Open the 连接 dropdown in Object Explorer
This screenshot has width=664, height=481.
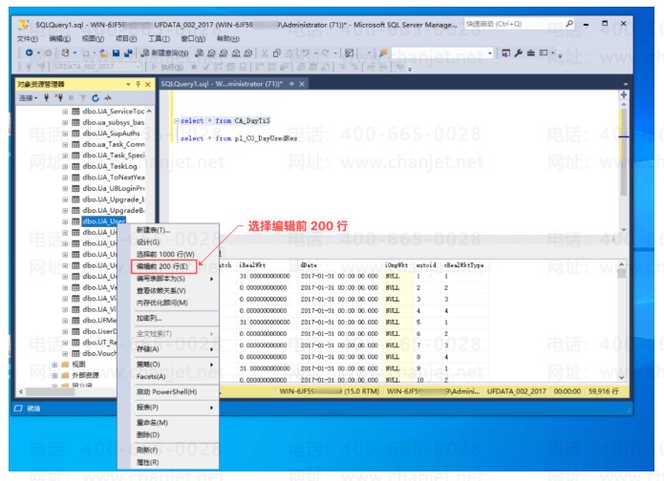coord(29,98)
